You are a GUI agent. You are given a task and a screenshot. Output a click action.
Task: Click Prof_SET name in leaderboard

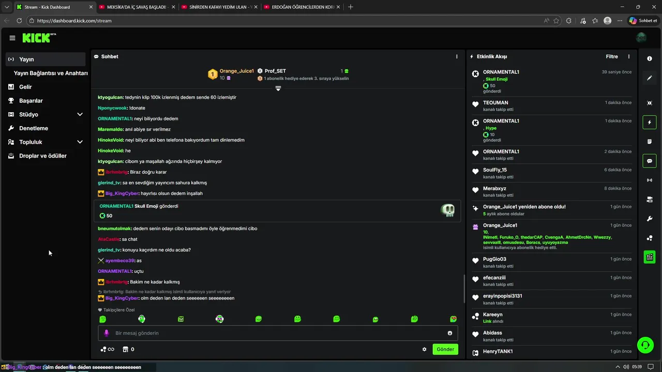tap(275, 71)
